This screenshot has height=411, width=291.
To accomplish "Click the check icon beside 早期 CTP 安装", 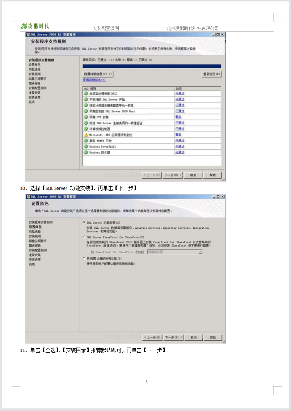I will click(86, 117).
